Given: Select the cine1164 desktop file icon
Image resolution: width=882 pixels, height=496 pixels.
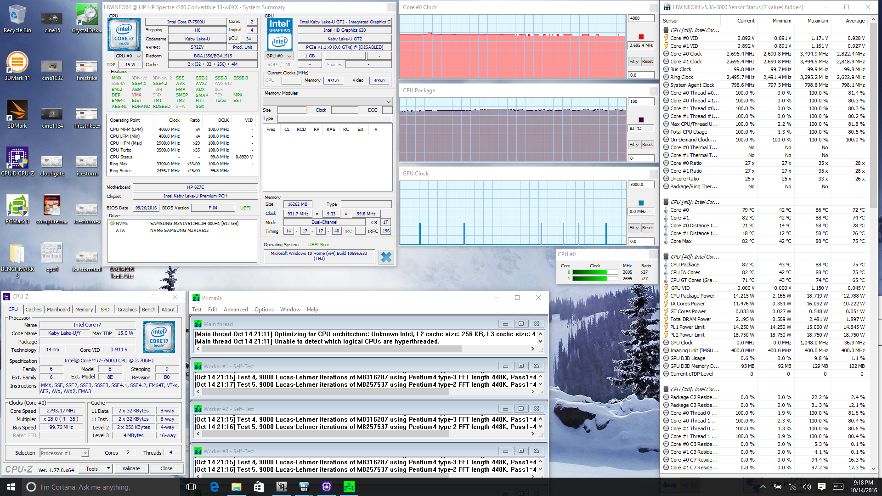Looking at the screenshot, I should 52,118.
